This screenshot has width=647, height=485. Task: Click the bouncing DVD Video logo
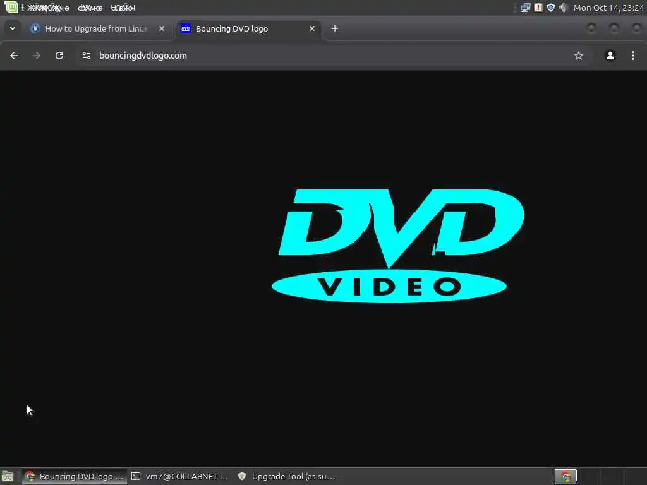(x=398, y=246)
